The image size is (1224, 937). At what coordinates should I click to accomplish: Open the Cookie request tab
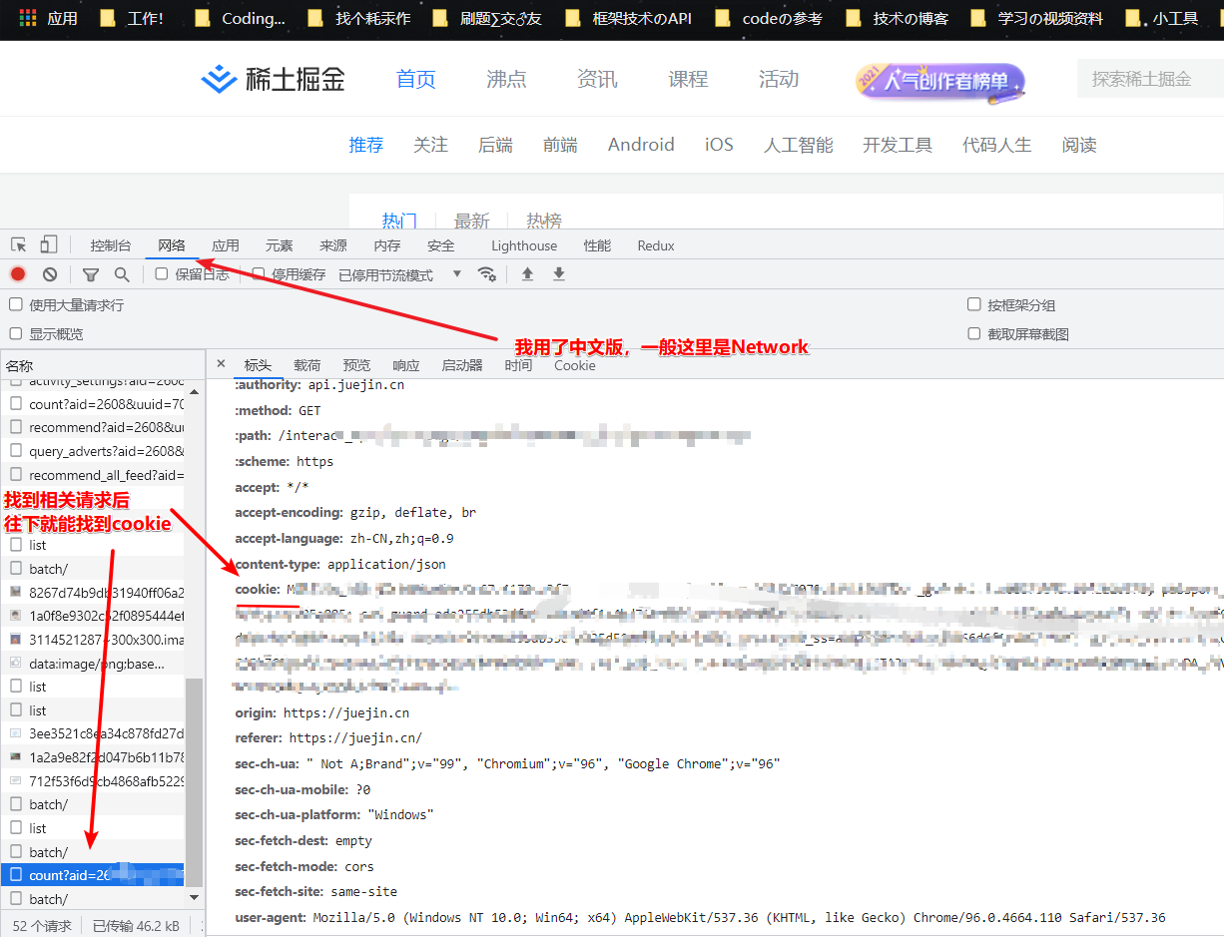coord(575,365)
